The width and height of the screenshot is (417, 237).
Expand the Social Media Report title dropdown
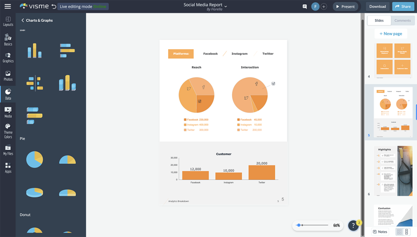(x=225, y=6)
